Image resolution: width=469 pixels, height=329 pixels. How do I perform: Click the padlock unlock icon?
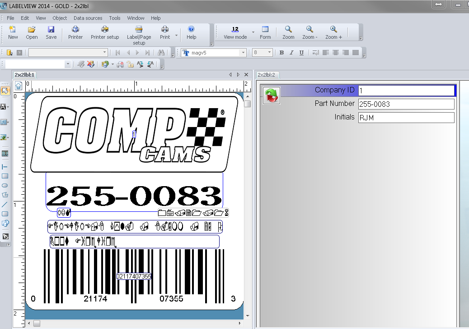(130, 64)
